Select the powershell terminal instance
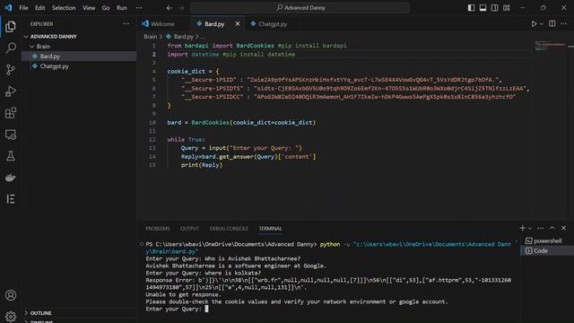Image resolution: width=574 pixels, height=323 pixels. (547, 240)
